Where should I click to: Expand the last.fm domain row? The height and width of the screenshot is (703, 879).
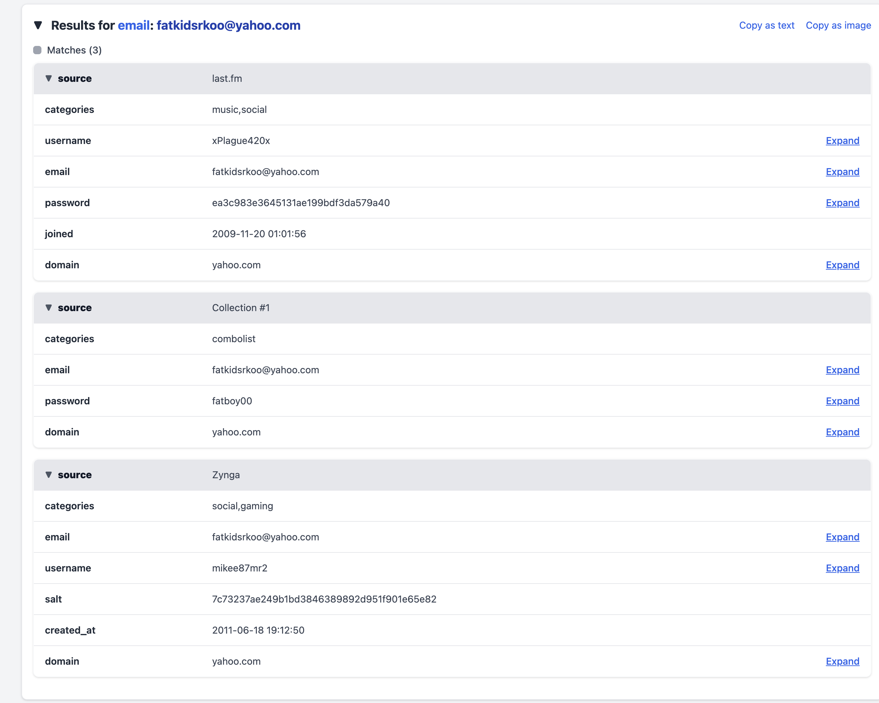click(x=842, y=265)
